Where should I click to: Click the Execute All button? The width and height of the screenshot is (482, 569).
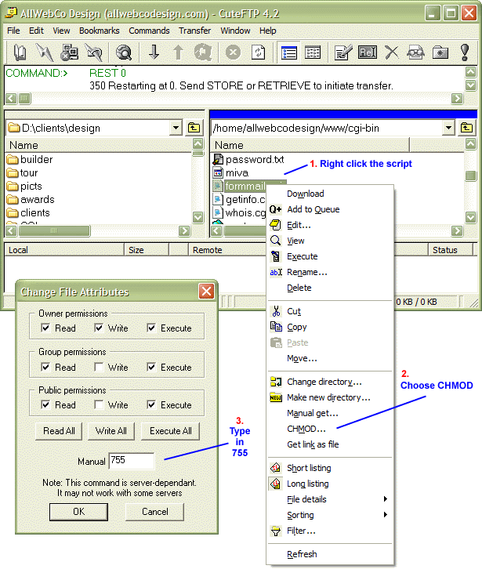click(x=171, y=431)
